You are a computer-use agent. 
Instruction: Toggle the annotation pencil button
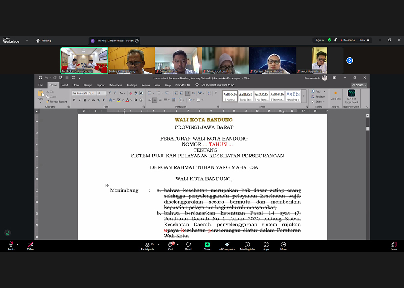7,233
